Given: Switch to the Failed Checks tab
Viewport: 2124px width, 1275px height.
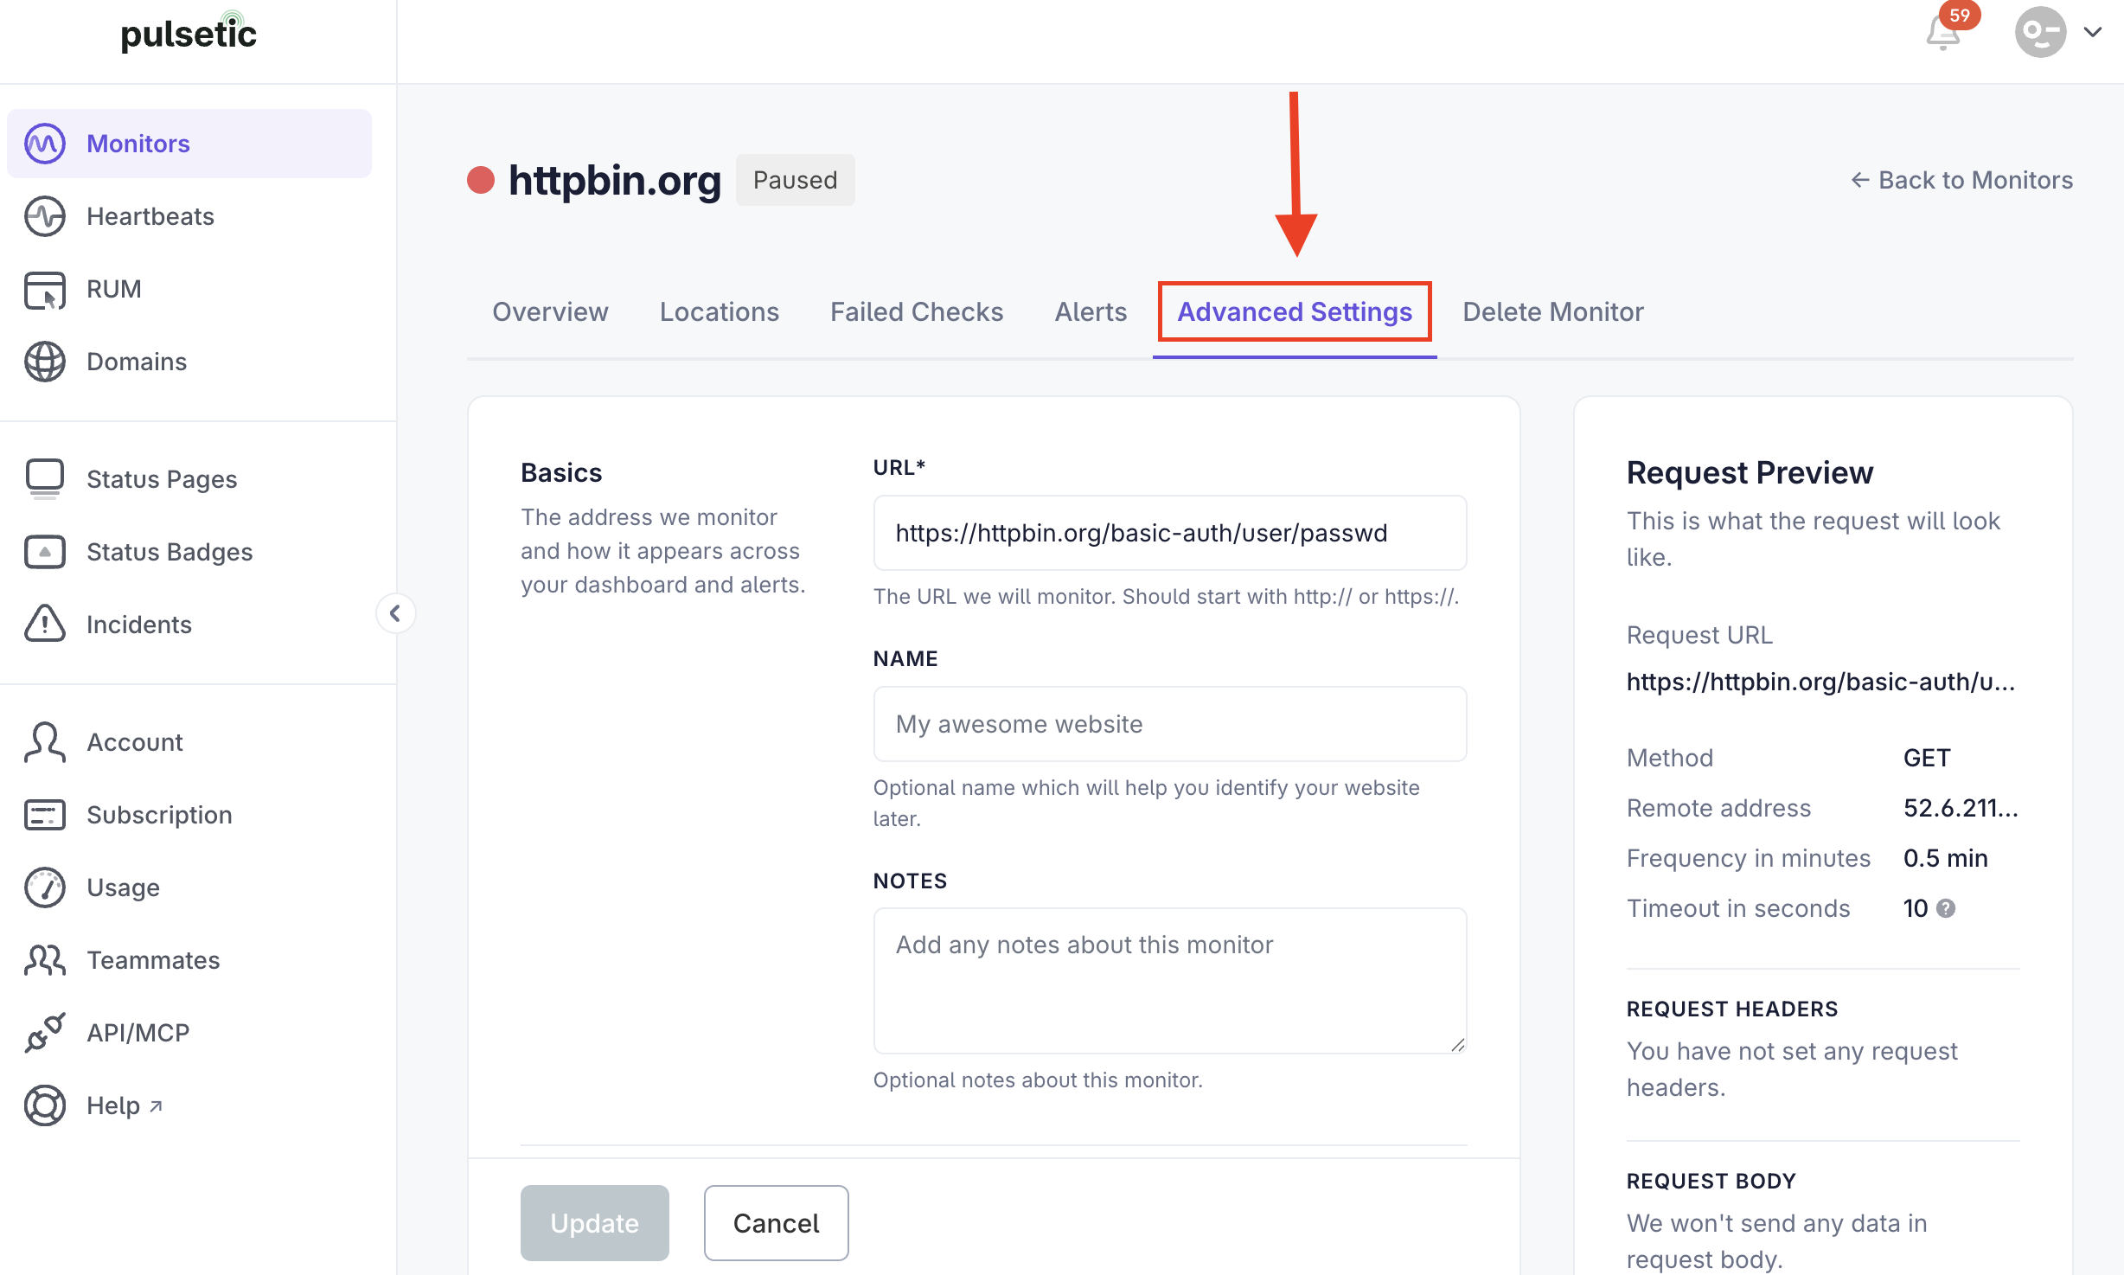Looking at the screenshot, I should [917, 311].
